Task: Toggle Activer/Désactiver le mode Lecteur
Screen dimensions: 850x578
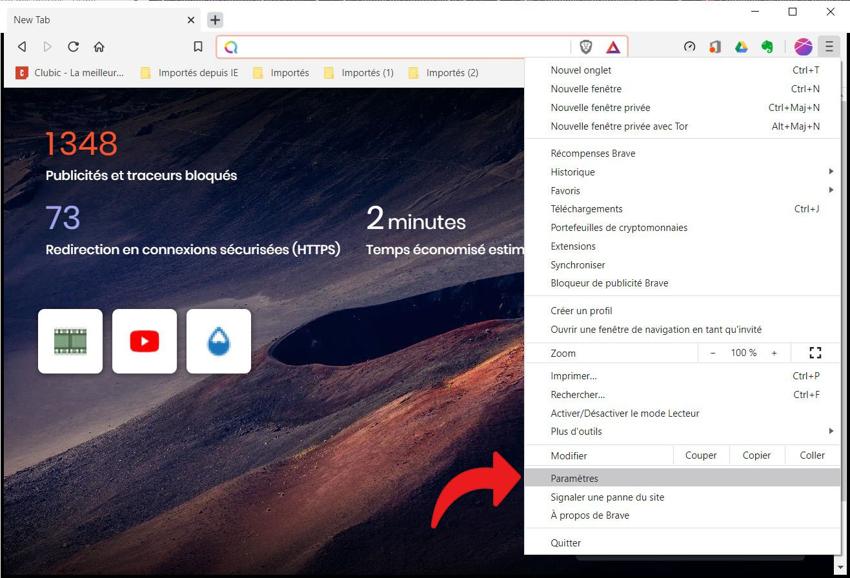Action: click(x=683, y=414)
